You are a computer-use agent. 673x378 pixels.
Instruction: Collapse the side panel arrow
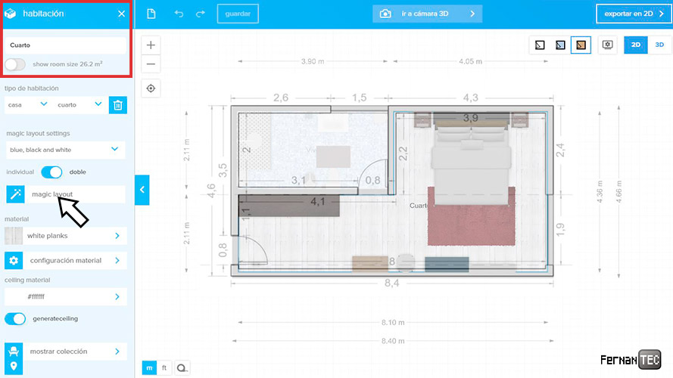tap(142, 190)
